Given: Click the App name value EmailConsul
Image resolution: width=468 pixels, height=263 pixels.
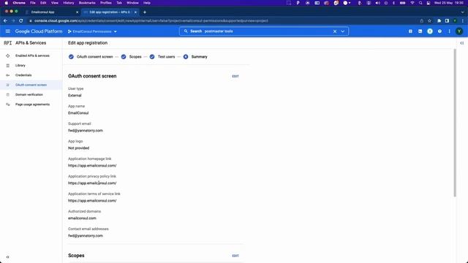Looking at the screenshot, I should pyautogui.click(x=78, y=113).
